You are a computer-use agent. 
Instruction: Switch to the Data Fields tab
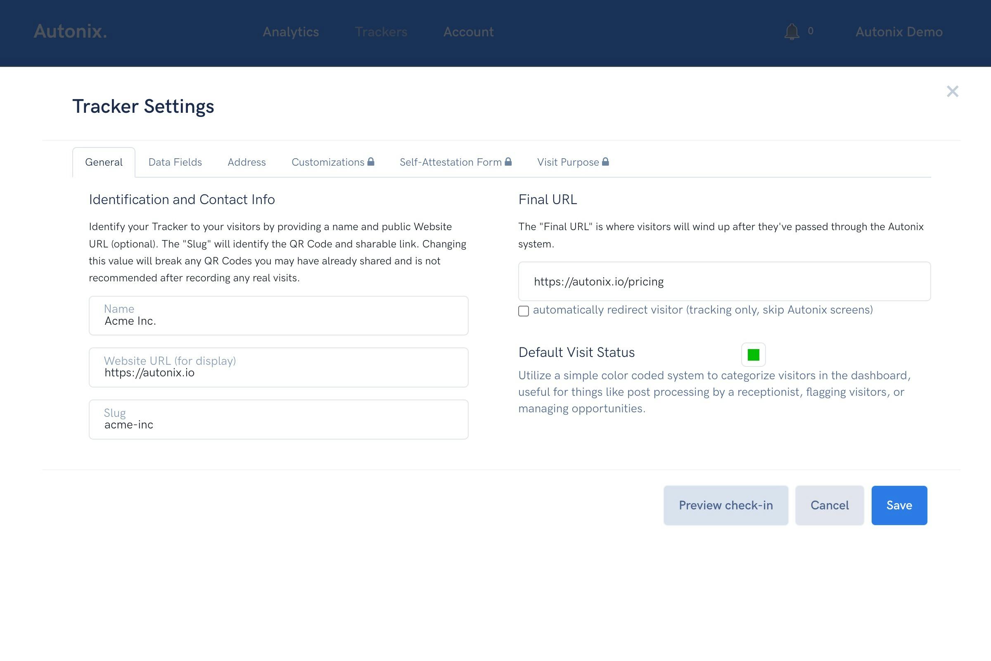click(x=175, y=162)
